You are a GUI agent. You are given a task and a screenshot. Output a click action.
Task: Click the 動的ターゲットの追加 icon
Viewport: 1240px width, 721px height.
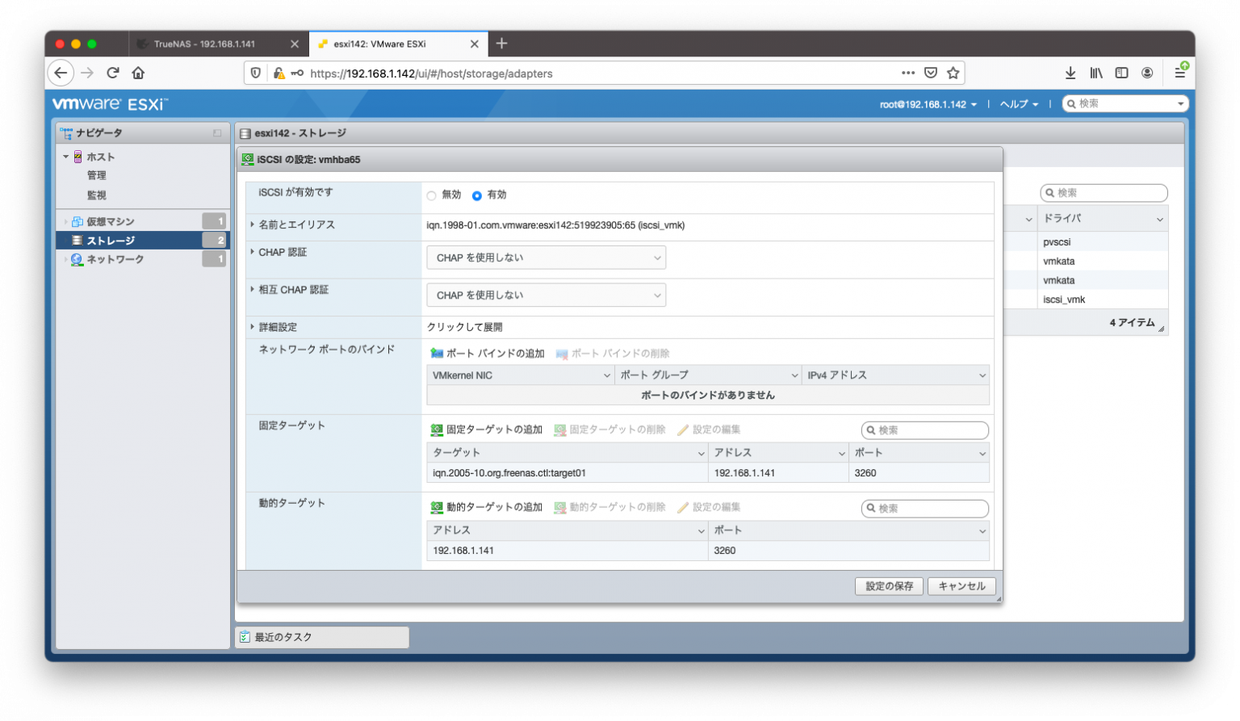pyautogui.click(x=437, y=507)
